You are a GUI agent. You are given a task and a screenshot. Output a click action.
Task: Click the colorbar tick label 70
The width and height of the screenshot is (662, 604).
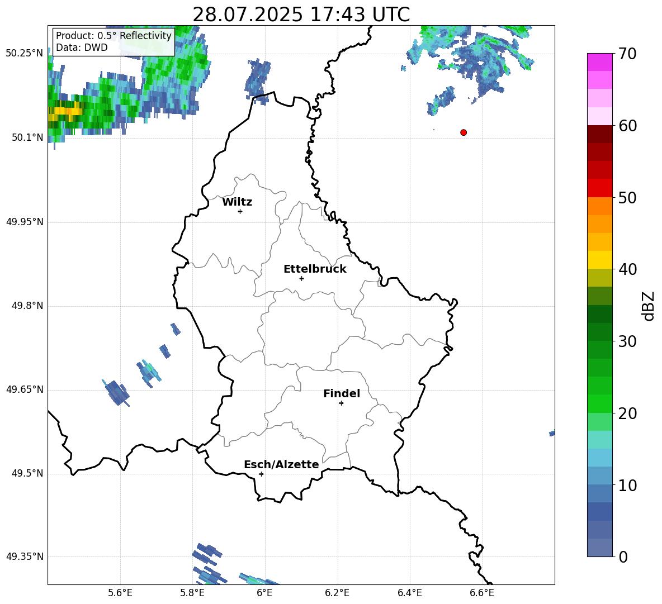tap(627, 54)
